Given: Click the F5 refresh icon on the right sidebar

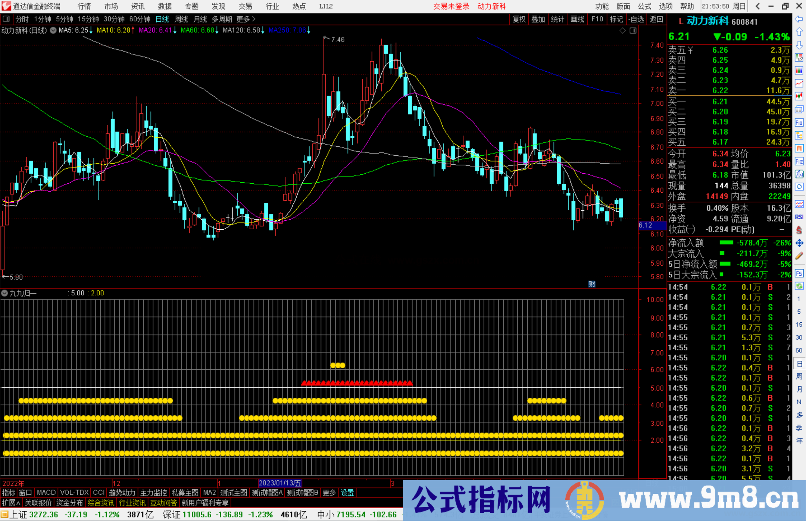Looking at the screenshot, I should click(x=799, y=273).
